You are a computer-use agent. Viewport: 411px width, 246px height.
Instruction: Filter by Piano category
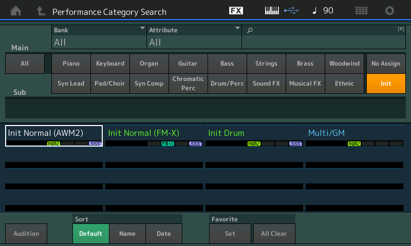pyautogui.click(x=71, y=64)
